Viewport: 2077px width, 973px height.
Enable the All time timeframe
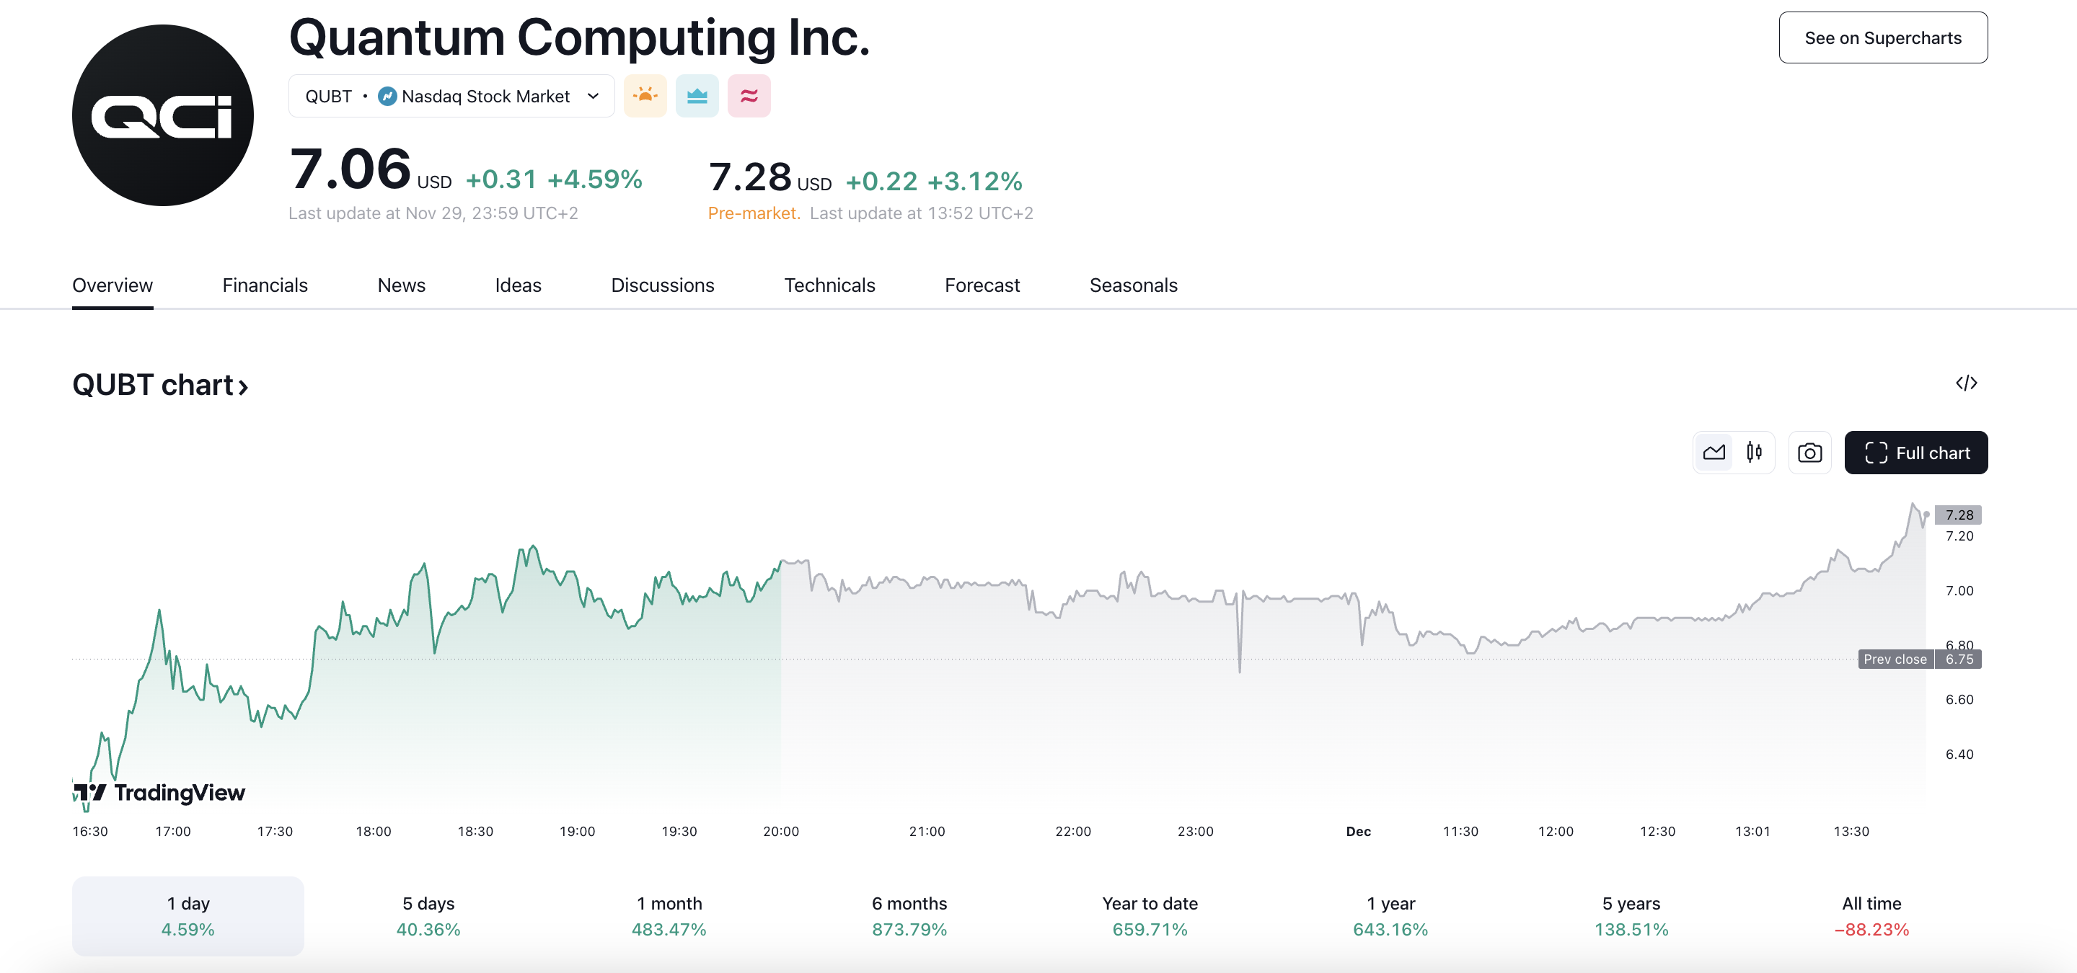[1871, 916]
